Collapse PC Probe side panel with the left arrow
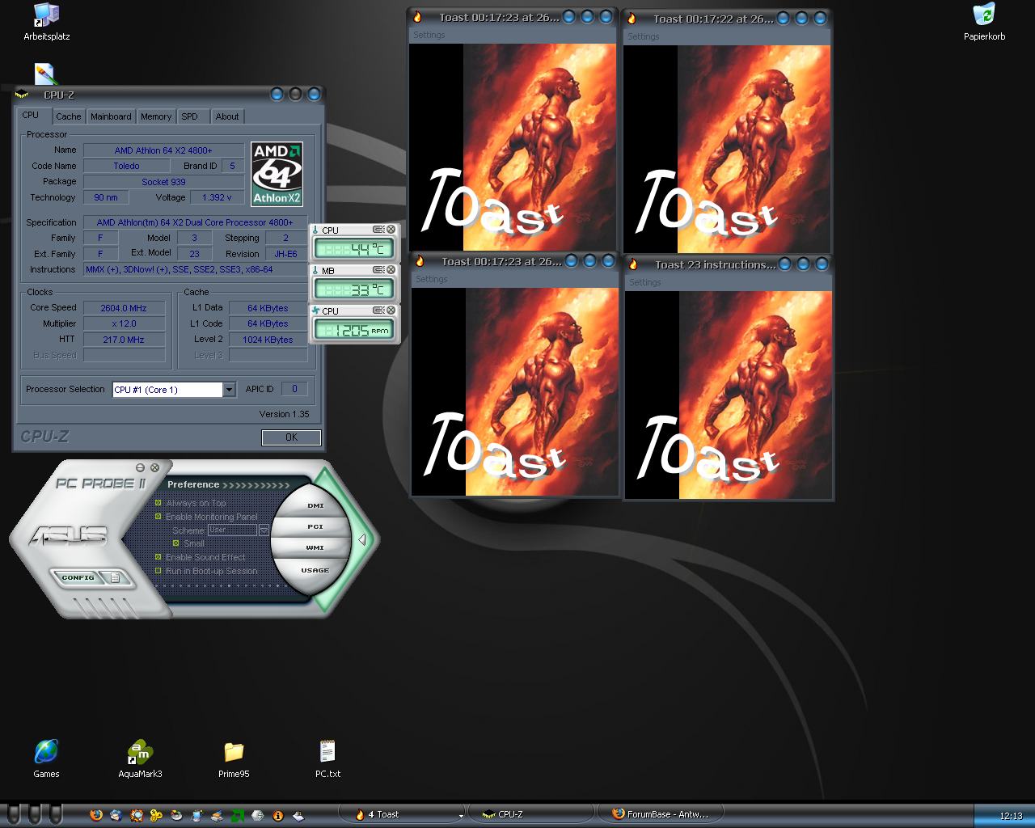Screen dimensions: 1035x828 click(362, 539)
